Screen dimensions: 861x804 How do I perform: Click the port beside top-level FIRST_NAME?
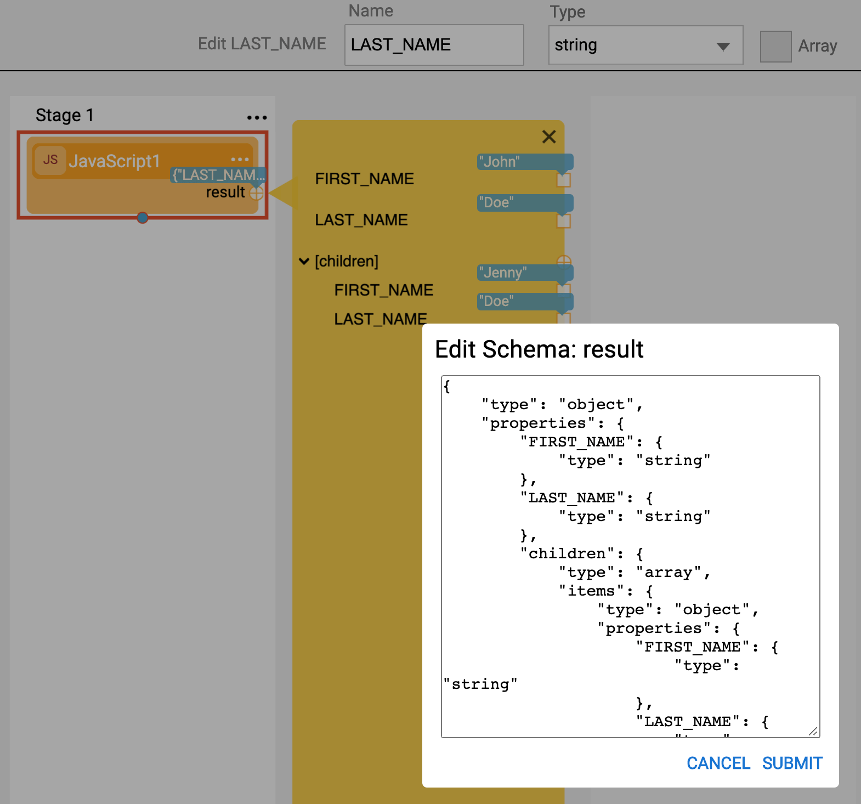[564, 180]
